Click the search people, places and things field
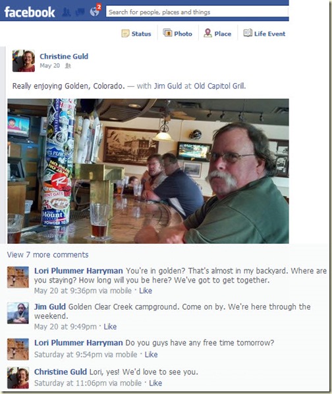 click(197, 12)
